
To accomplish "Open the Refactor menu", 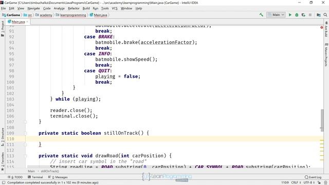I will [x=74, y=8].
